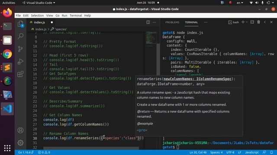Image resolution: width=277 pixels, height=155 pixels.
Task: Open Activities overview
Action: pyautogui.click(x=9, y=3)
